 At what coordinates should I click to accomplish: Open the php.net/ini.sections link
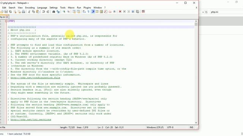[x=31, y=120]
